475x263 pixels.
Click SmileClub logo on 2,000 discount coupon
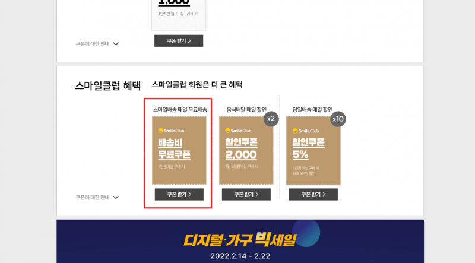239,131
